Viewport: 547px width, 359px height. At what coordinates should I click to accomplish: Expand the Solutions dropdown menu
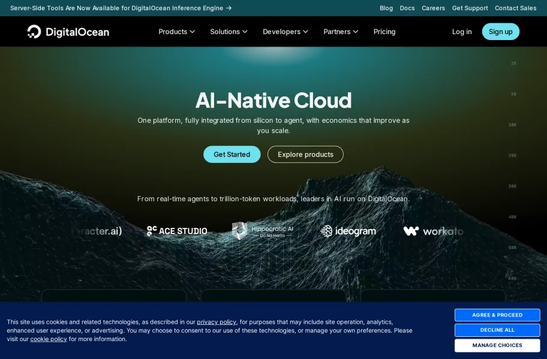click(x=229, y=32)
